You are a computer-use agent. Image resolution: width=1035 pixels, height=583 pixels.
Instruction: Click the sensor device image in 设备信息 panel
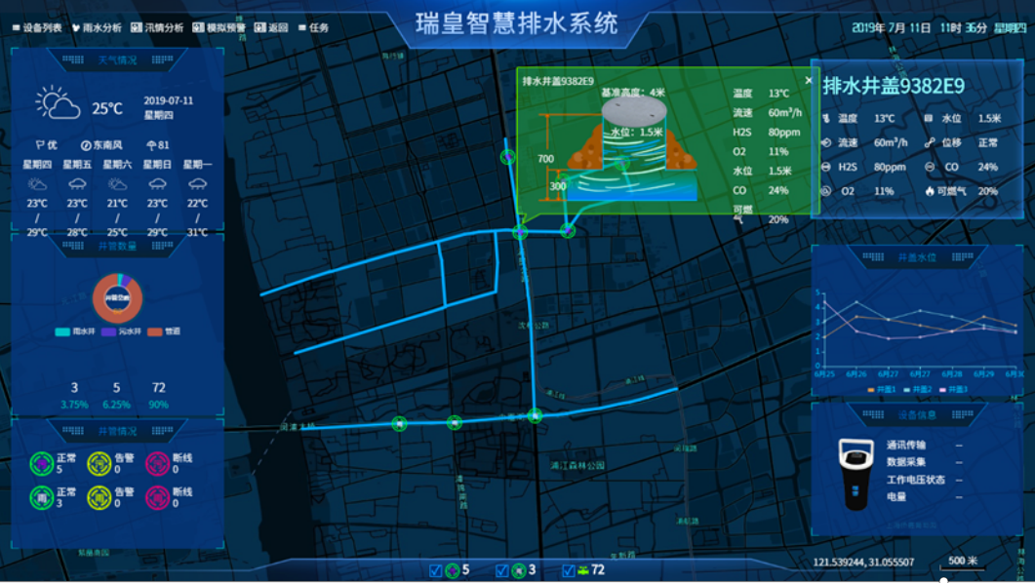coord(856,474)
